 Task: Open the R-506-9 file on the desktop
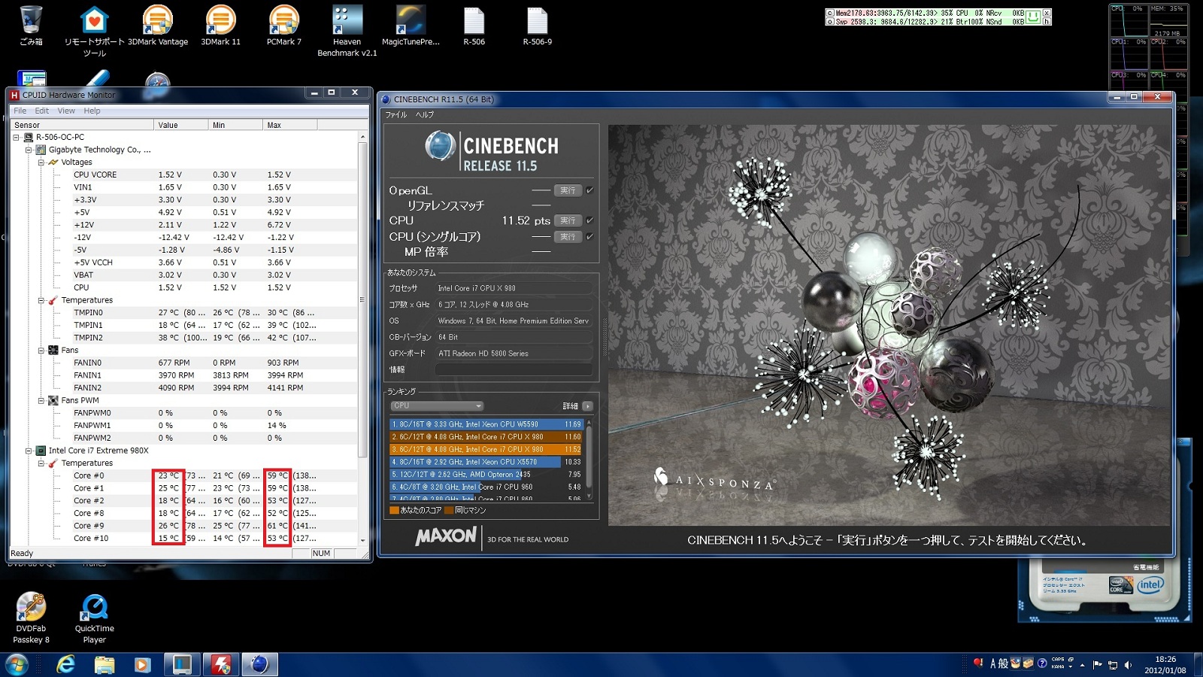(537, 26)
